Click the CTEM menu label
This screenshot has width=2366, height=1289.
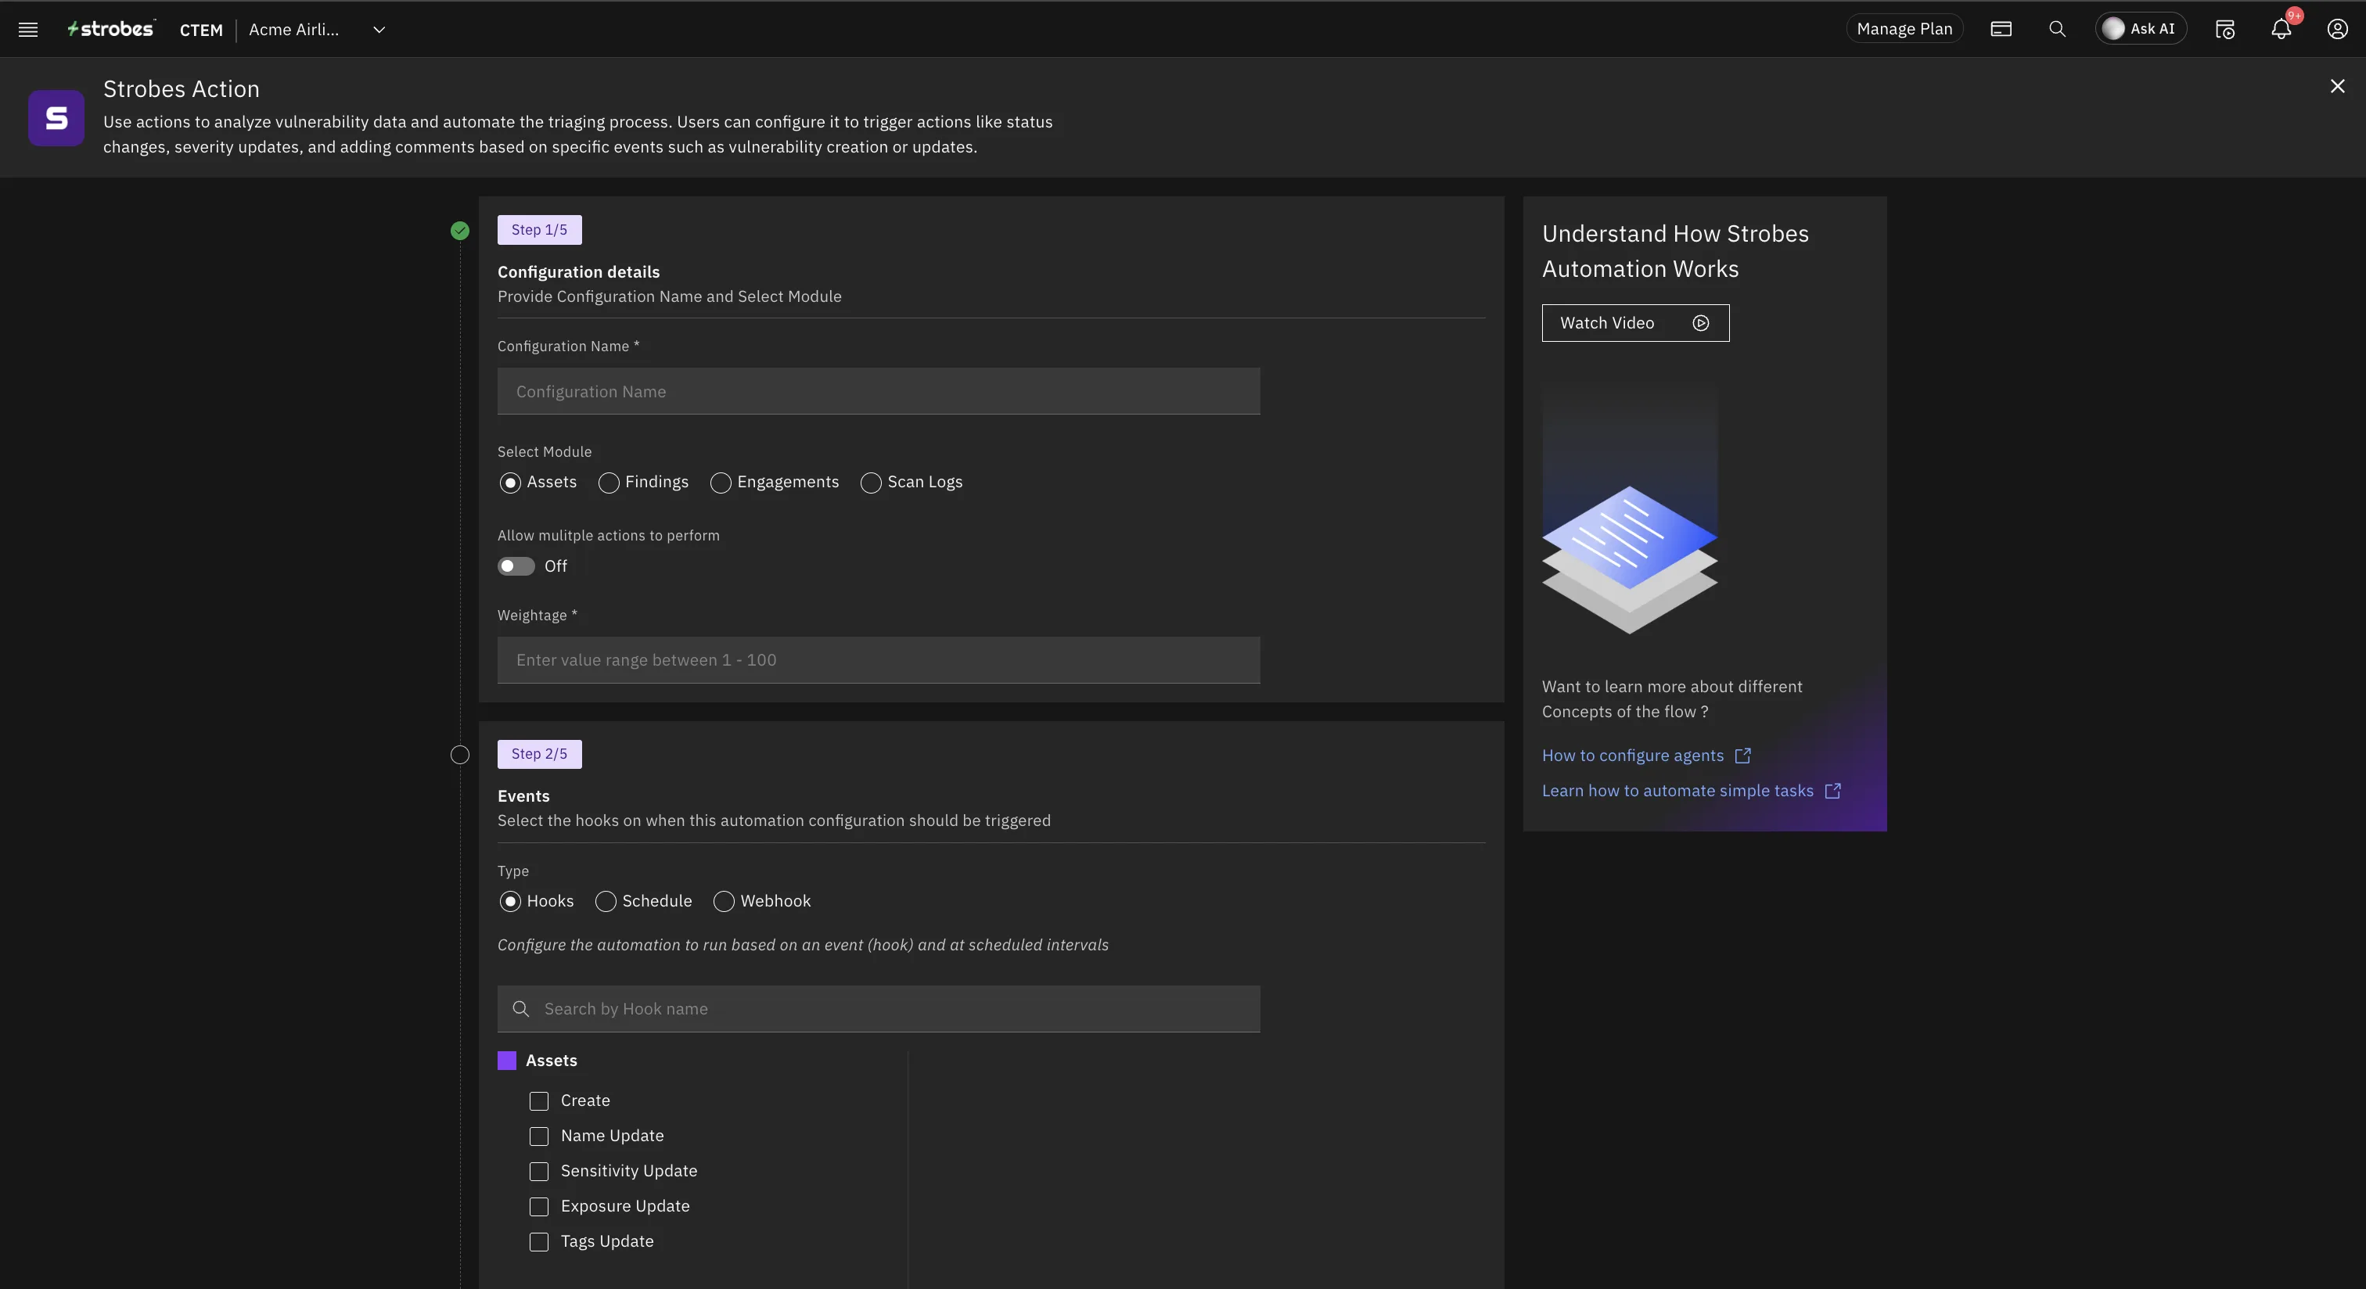(x=200, y=30)
